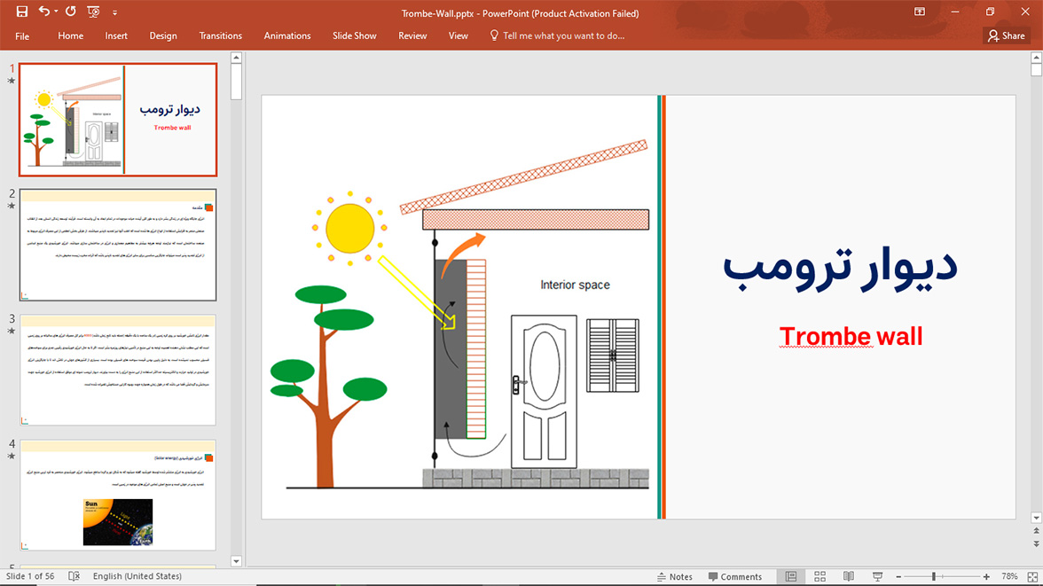Viewport: 1043px width, 586px height.
Task: Select the View ribbon tab
Action: tap(459, 36)
